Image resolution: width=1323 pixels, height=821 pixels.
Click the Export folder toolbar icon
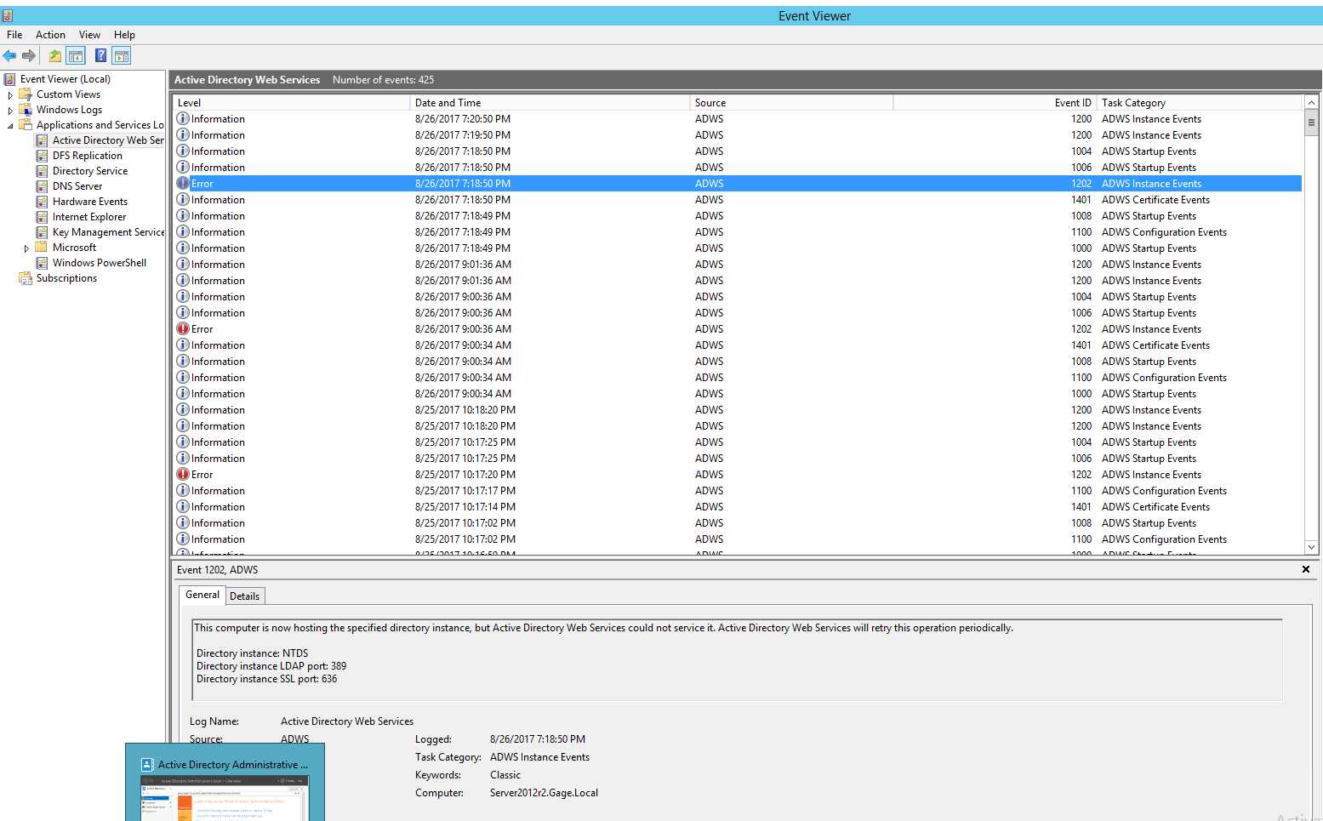[54, 55]
